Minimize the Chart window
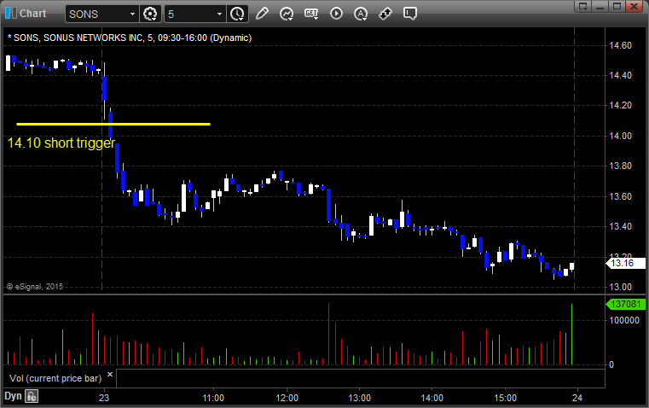The image size is (649, 408). [600, 6]
